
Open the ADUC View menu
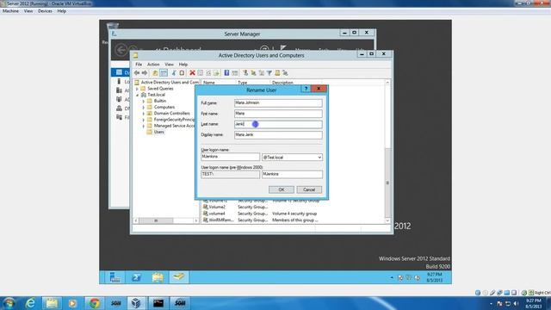(169, 65)
